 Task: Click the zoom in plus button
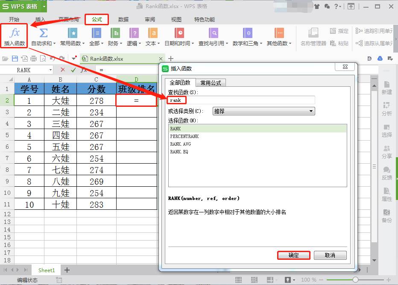[388, 280]
